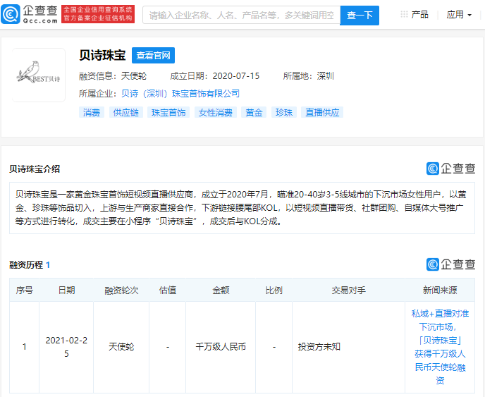Select the 消费 tag
Screen dimensions: 485x397
[x=92, y=112]
